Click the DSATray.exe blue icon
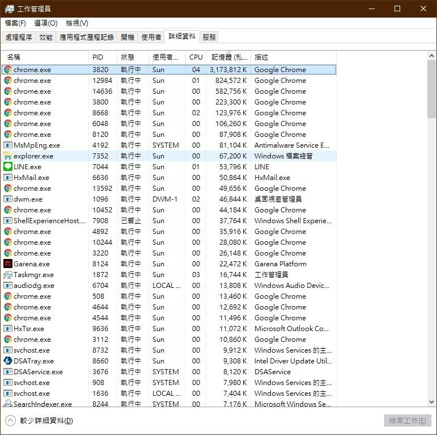Screen dimensions: 437x435 pos(8,361)
